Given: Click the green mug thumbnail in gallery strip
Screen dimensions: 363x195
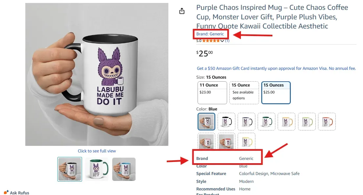Looking at the screenshot, I should tap(97, 169).
